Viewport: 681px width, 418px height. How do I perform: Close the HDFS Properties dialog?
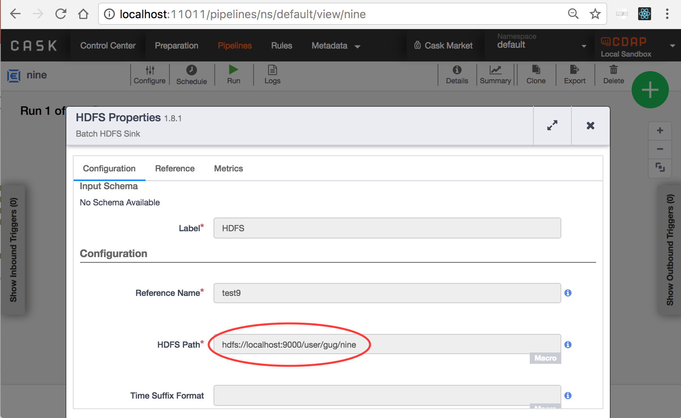click(590, 125)
